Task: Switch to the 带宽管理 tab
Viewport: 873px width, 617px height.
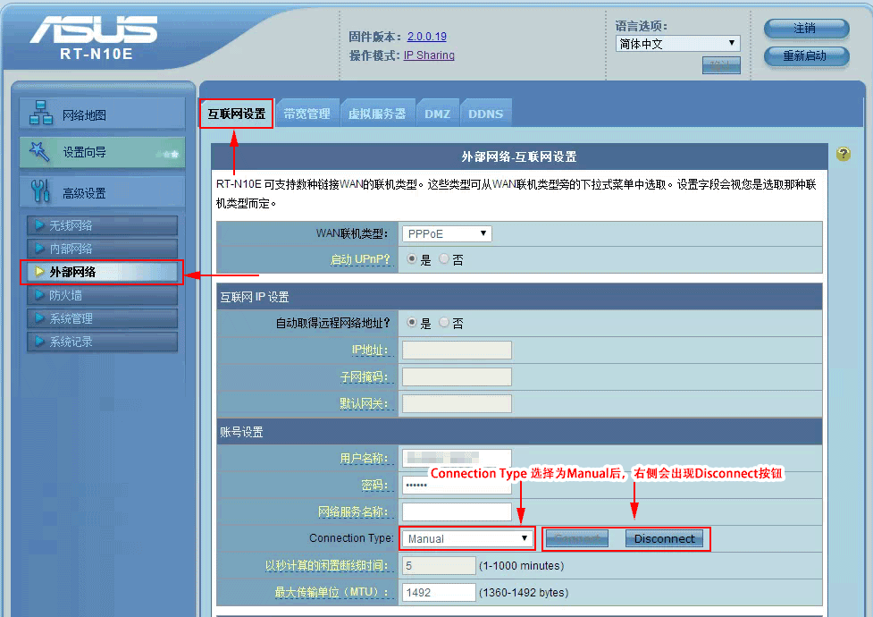Action: click(x=306, y=114)
